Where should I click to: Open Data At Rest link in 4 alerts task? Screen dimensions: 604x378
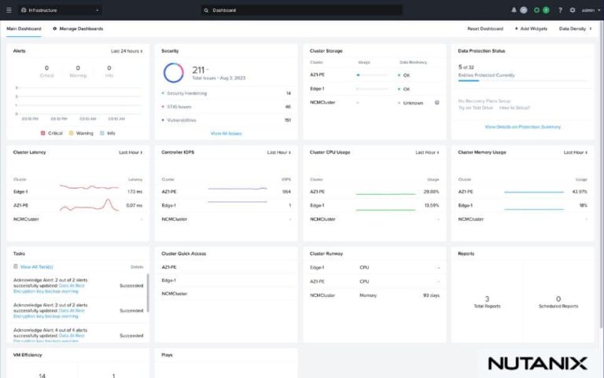[x=72, y=336]
